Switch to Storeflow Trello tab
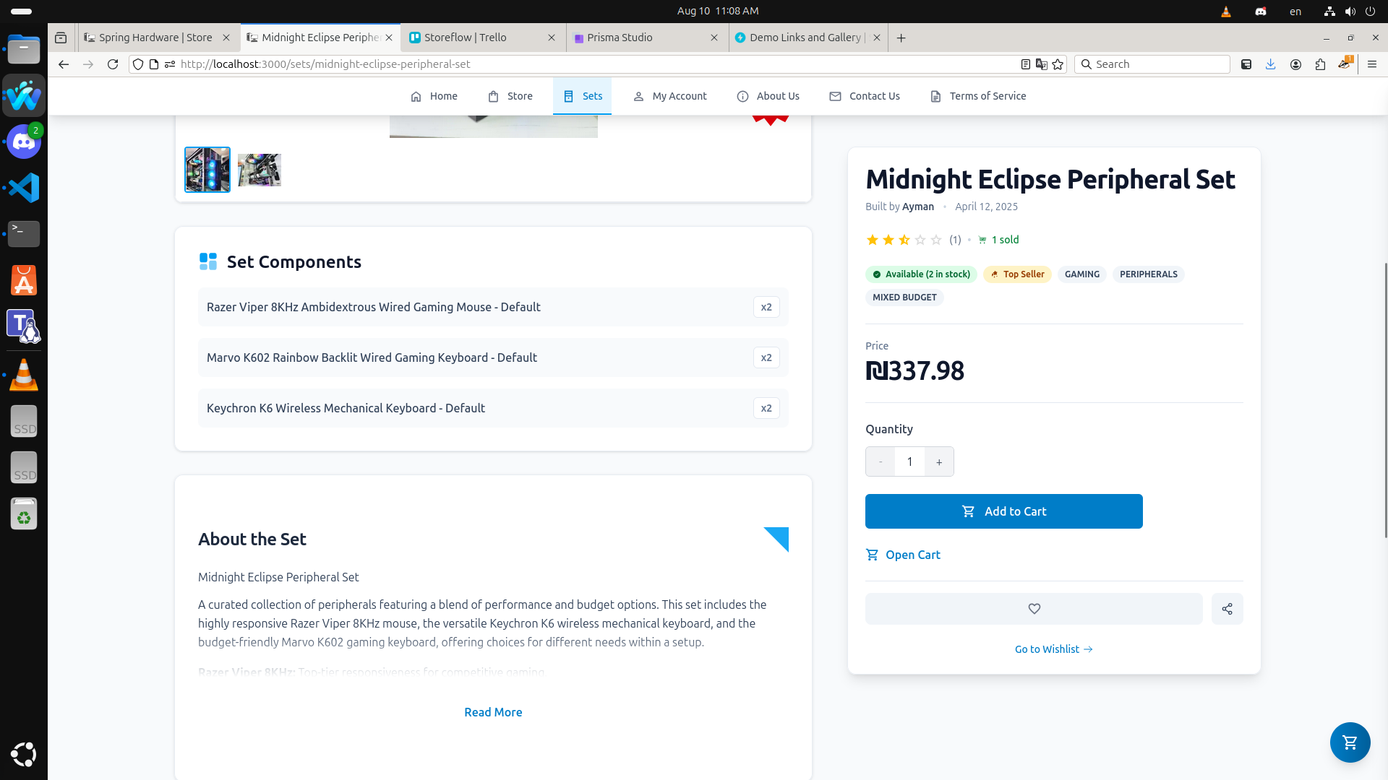 [483, 38]
